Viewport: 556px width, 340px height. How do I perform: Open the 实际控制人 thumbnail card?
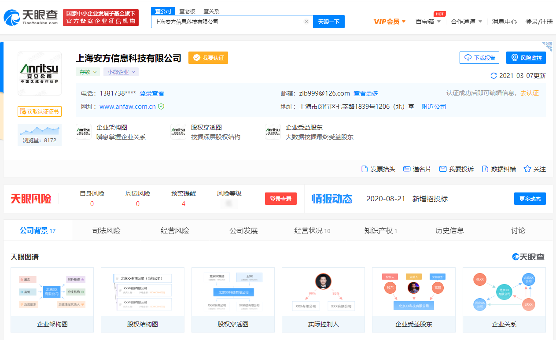point(323,300)
